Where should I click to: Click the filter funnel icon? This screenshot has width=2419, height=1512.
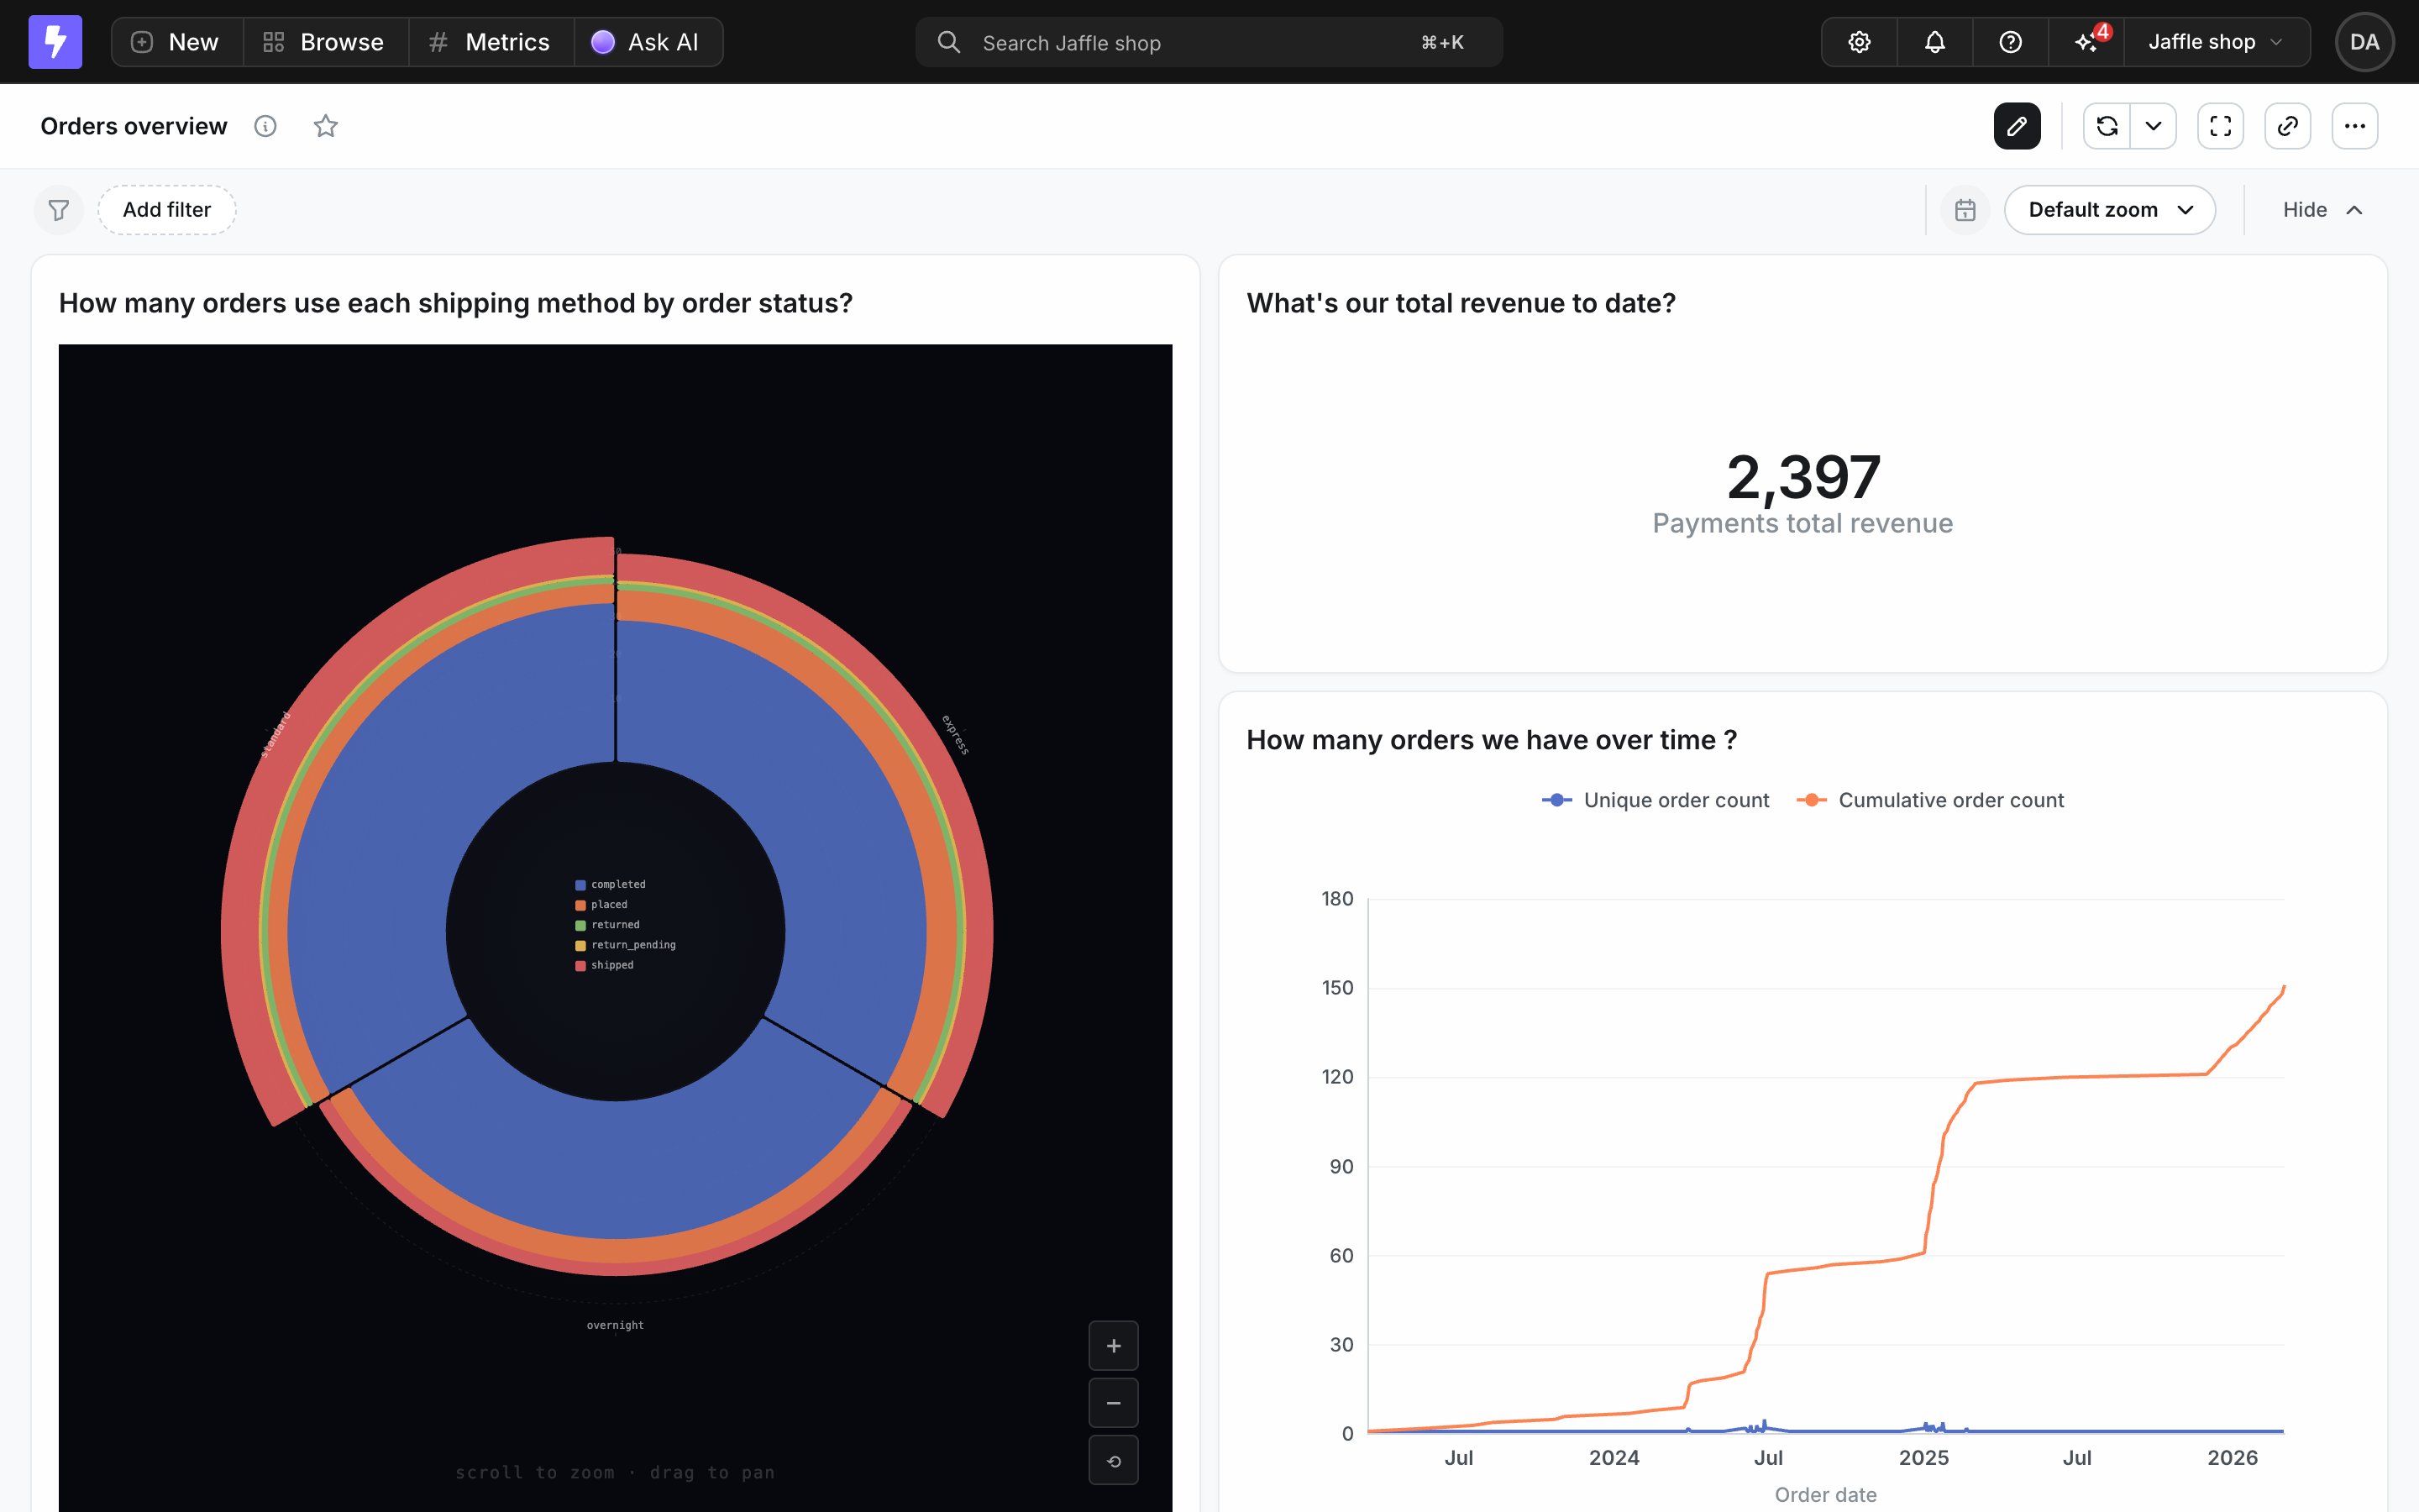tap(59, 210)
